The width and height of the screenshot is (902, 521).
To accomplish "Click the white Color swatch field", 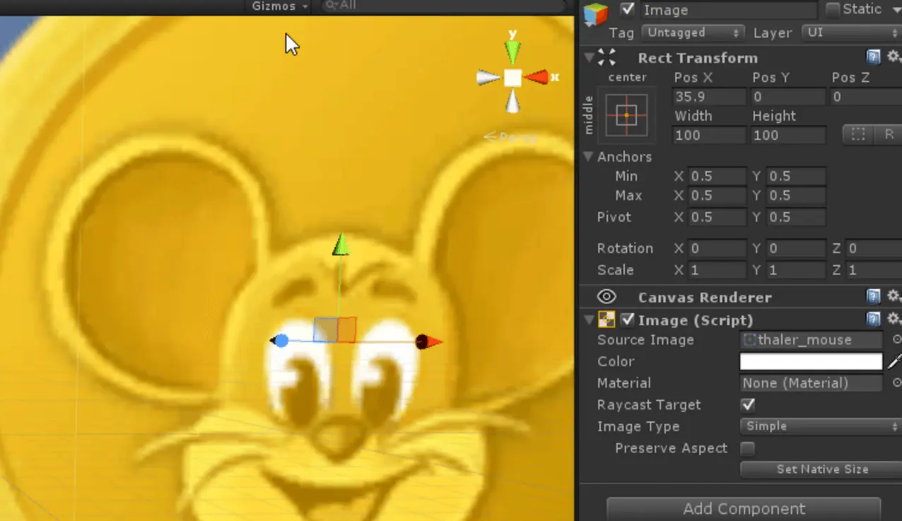I will click(811, 361).
